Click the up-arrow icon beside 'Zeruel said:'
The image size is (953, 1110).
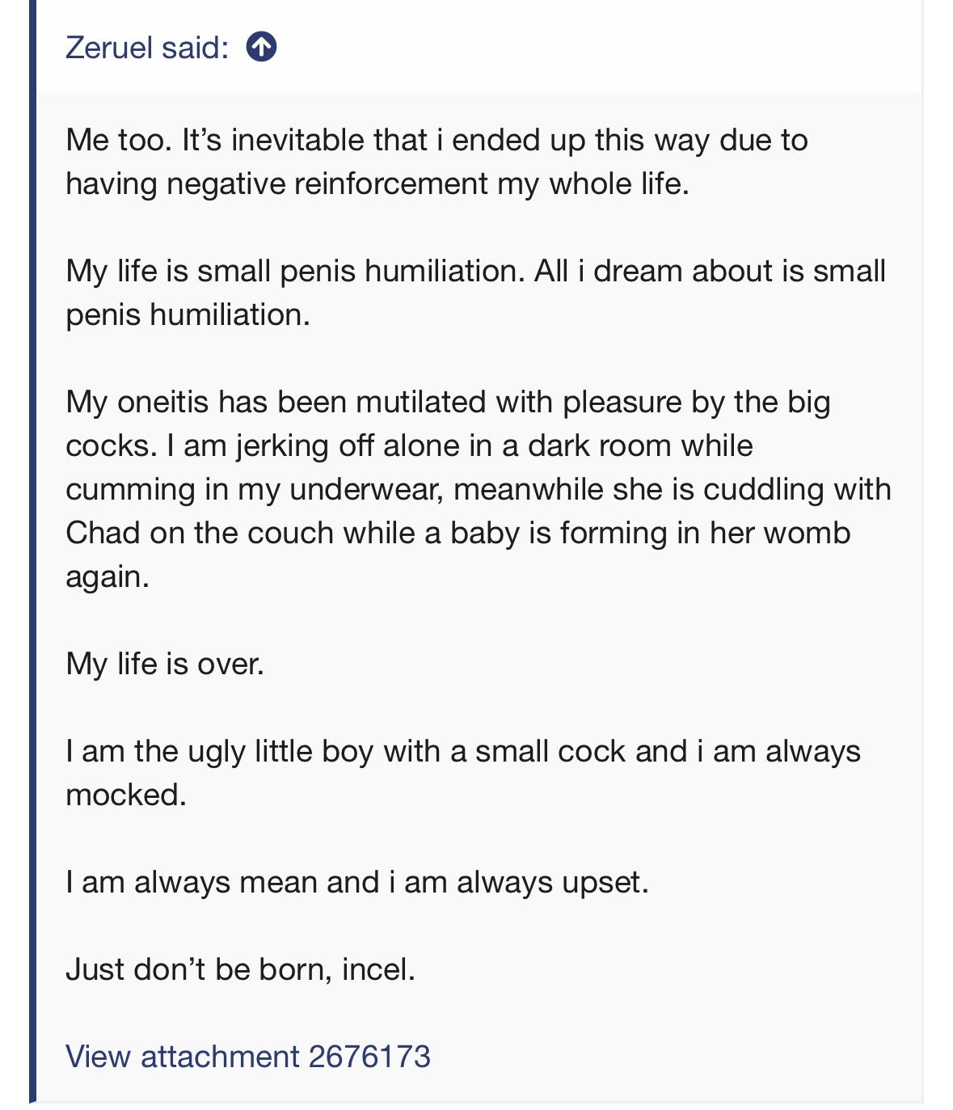[x=261, y=47]
